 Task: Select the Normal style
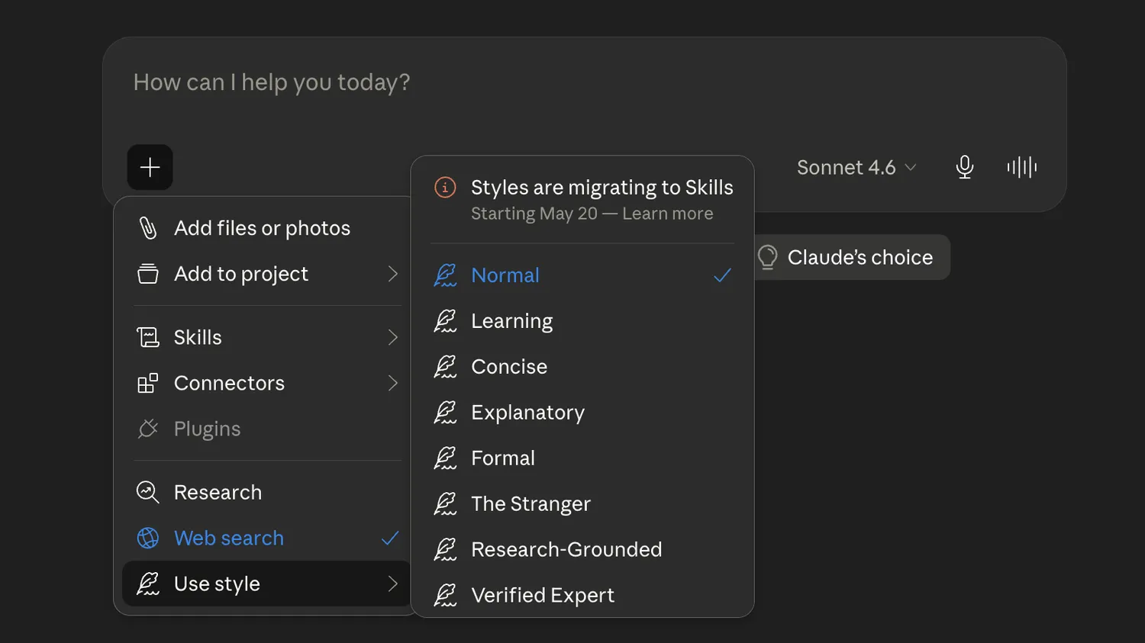582,275
